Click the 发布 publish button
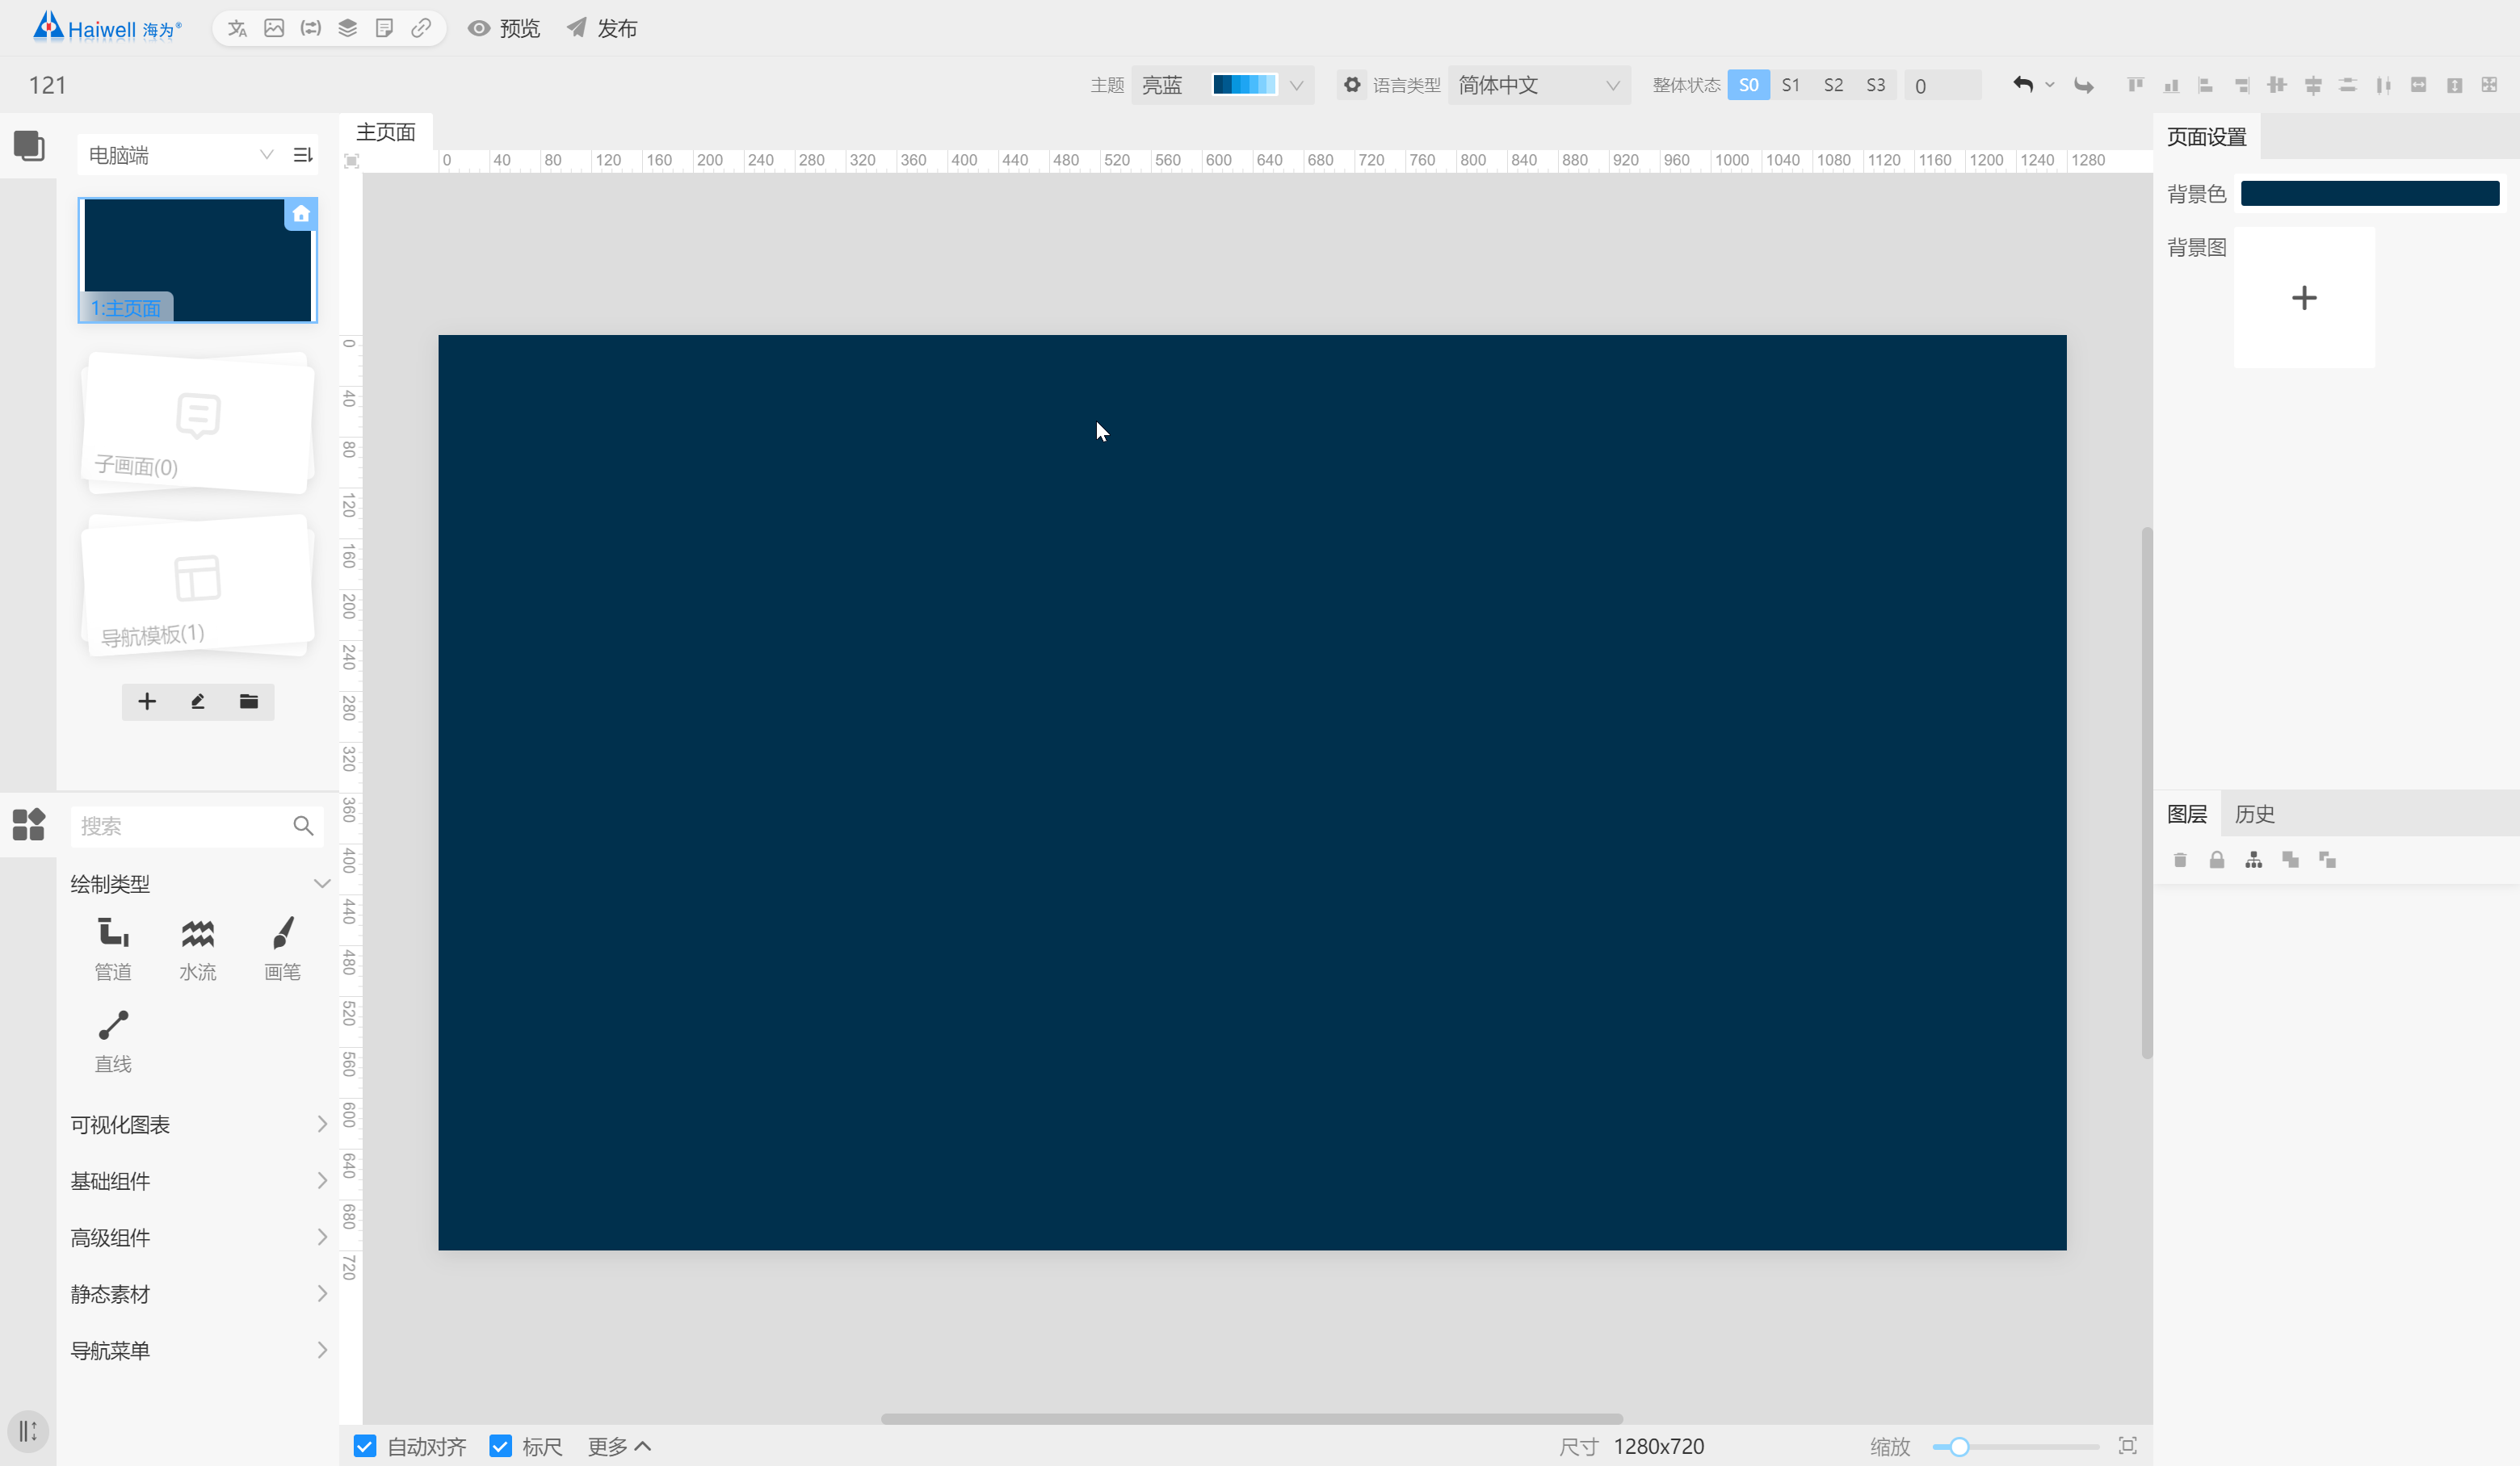Screen dimensions: 2520x1466 coord(602,28)
